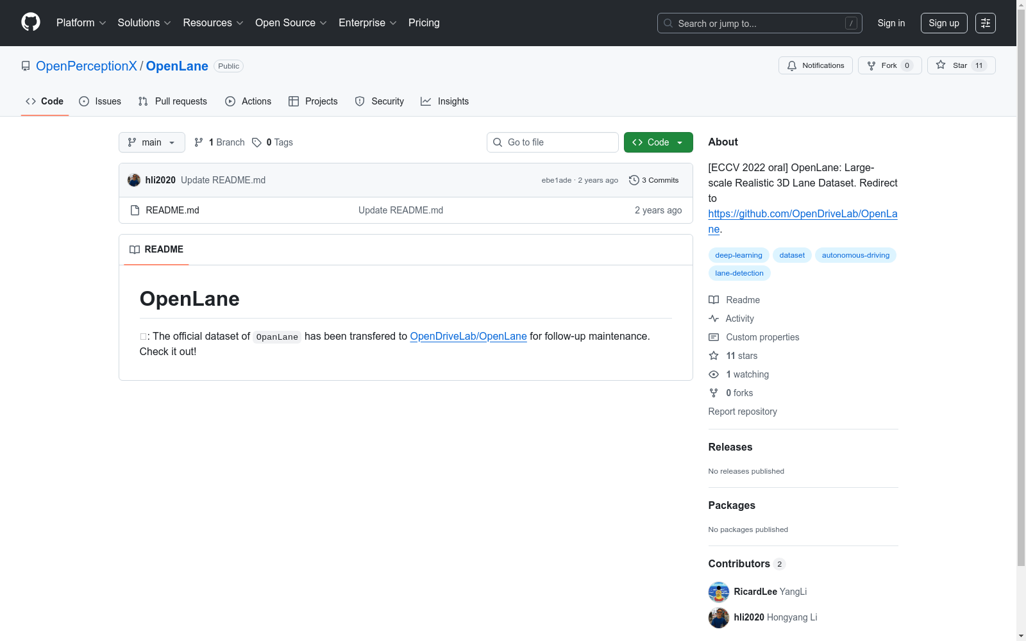Switch to the Issues tab
1026x641 pixels.
tap(100, 101)
